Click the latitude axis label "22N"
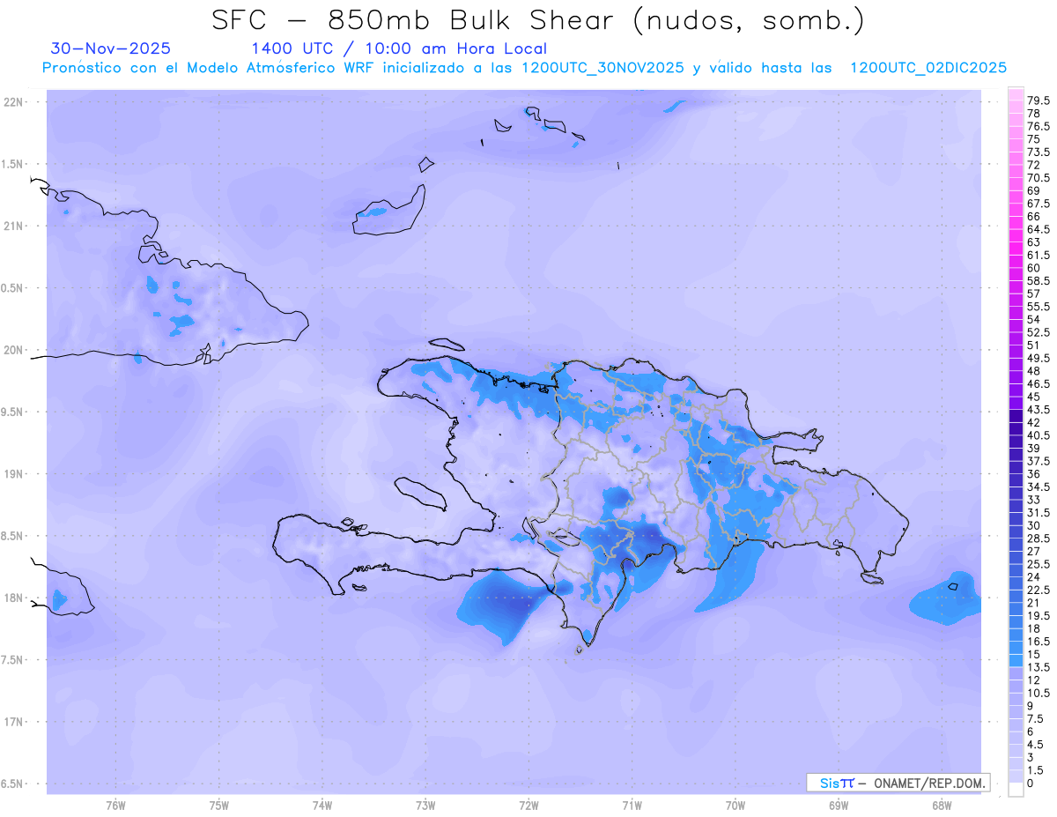 click(15, 102)
